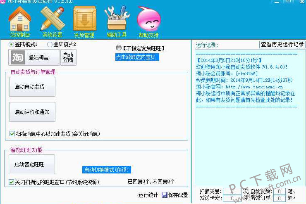Viewport: 306px width, 204px height.
Task: Click the floppy disk 保存配置 icon
Action: point(165,195)
